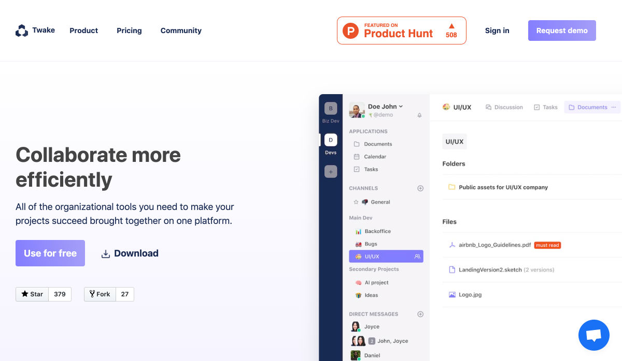The image size is (622, 361).
Task: Select the Biz Dev workspace icon
Action: click(331, 109)
